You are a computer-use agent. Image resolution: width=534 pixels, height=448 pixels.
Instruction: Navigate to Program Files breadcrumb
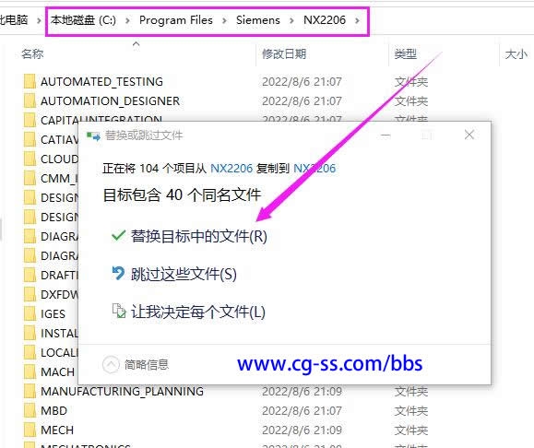pos(176,20)
